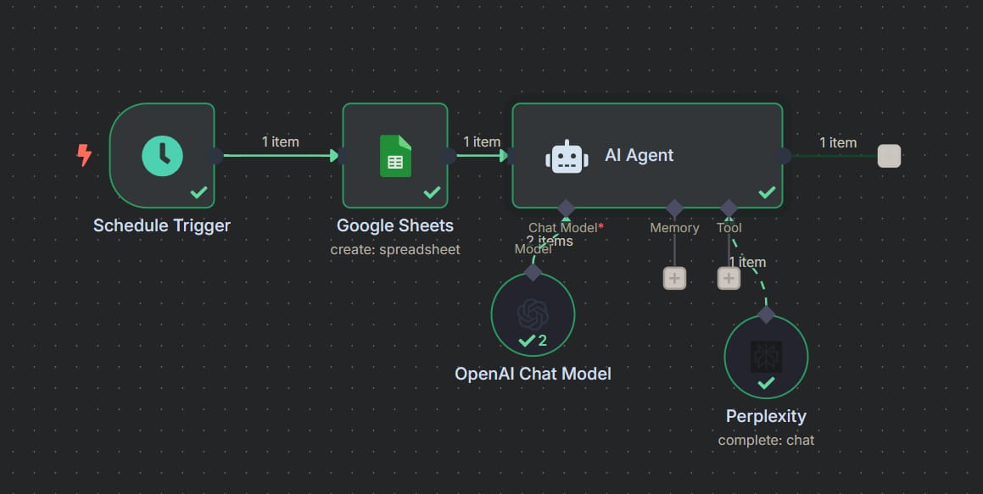This screenshot has height=494, width=983.
Task: Click the OpenAI Chat Model label
Action: 533,374
